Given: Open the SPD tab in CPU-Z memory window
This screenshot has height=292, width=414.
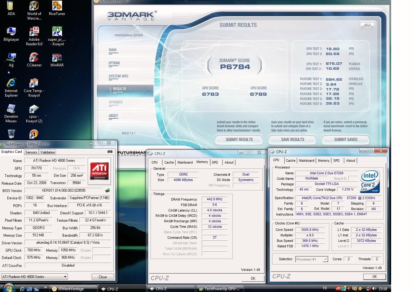Looking at the screenshot, I should (x=215, y=162).
